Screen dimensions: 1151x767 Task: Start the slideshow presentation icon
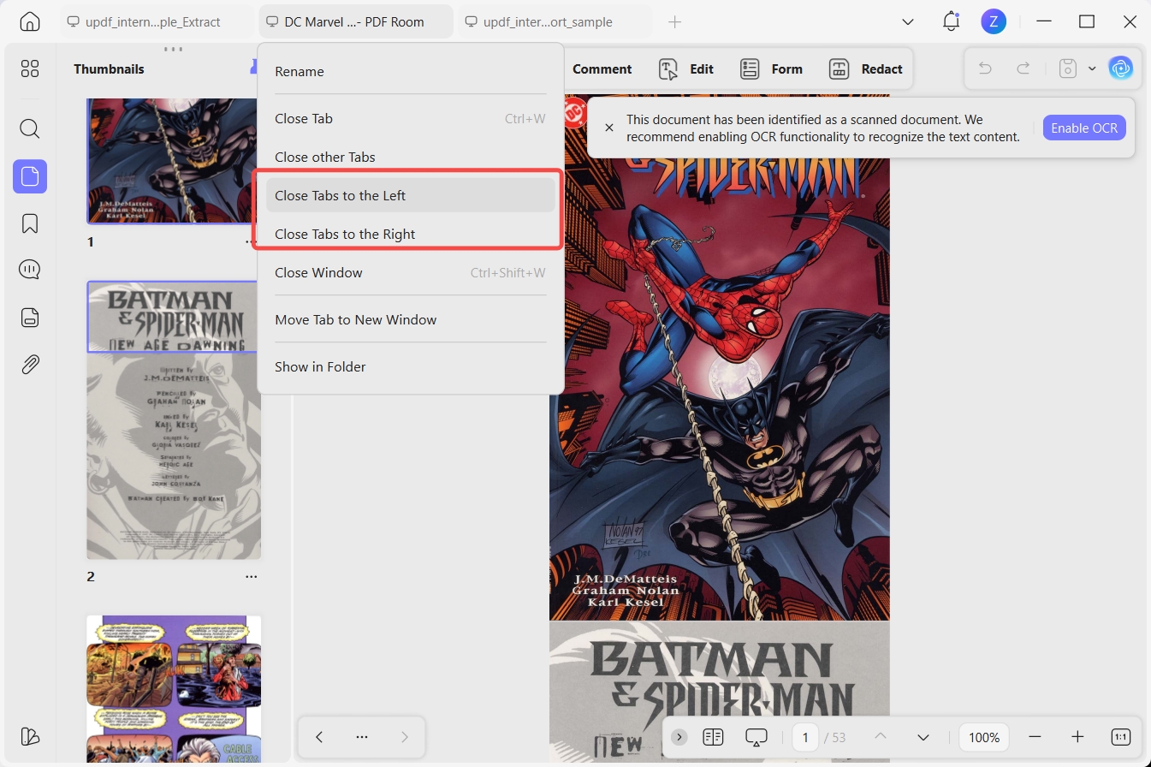pyautogui.click(x=756, y=737)
